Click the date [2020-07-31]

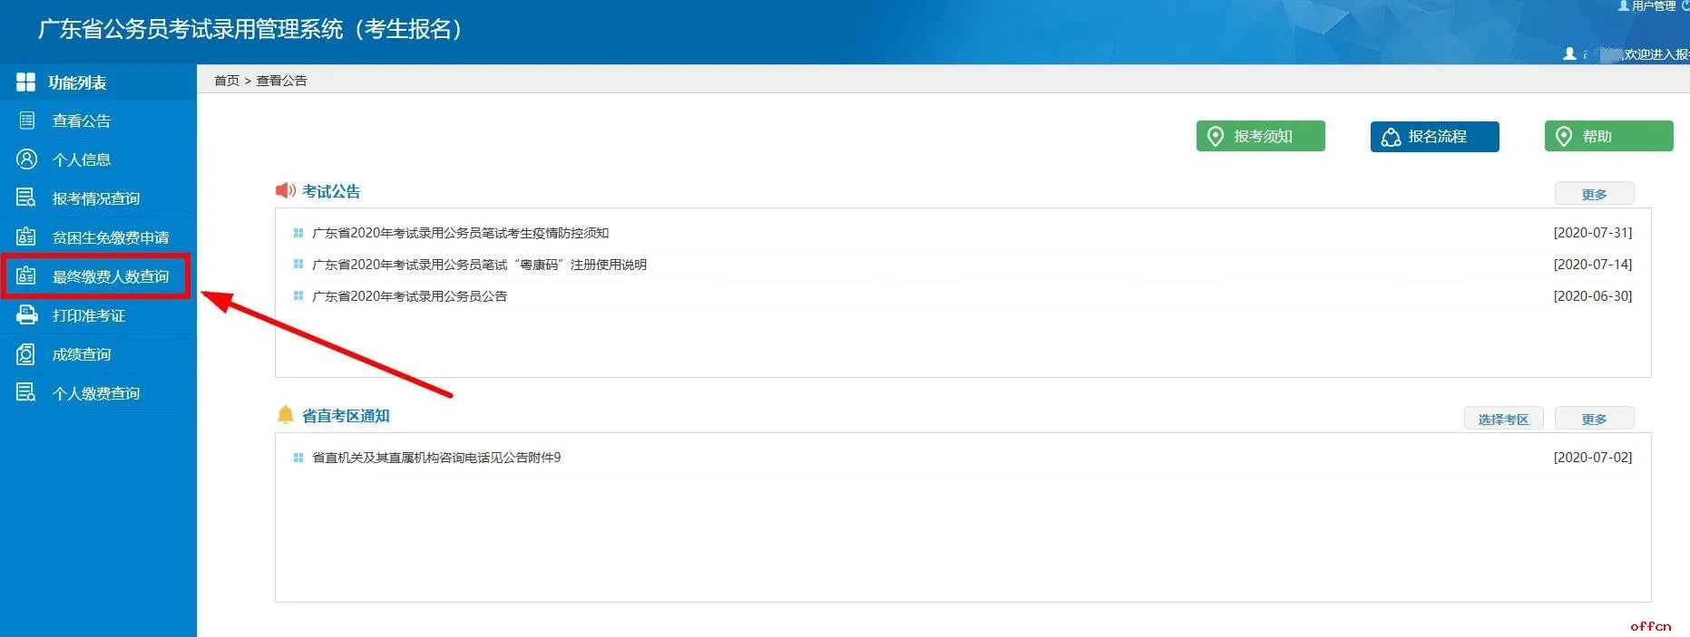(x=1593, y=233)
